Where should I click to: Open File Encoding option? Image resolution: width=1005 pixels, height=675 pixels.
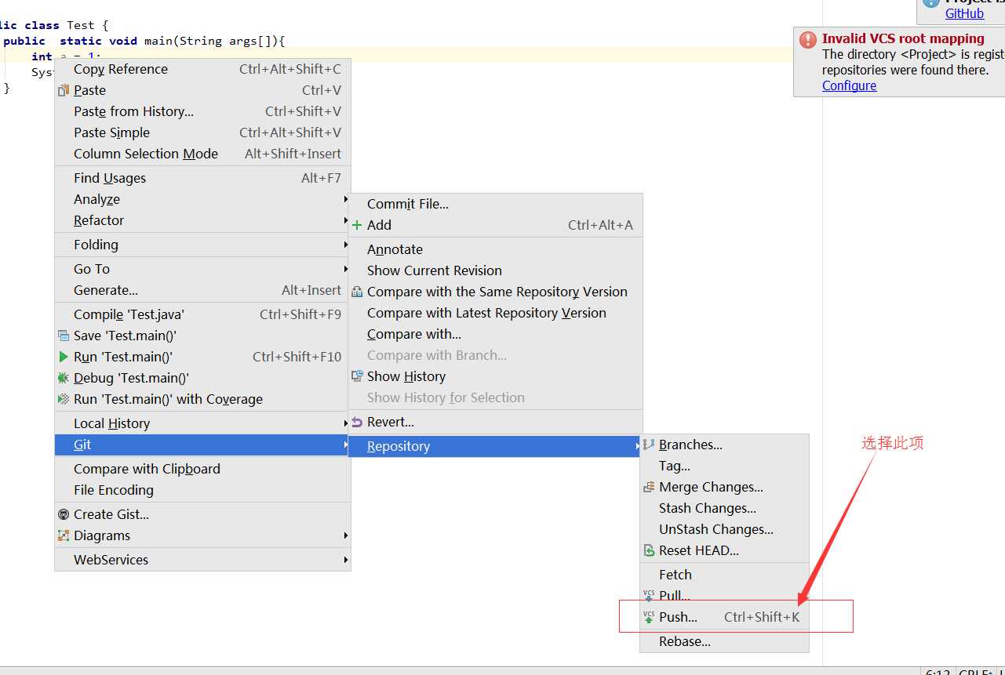202,490
